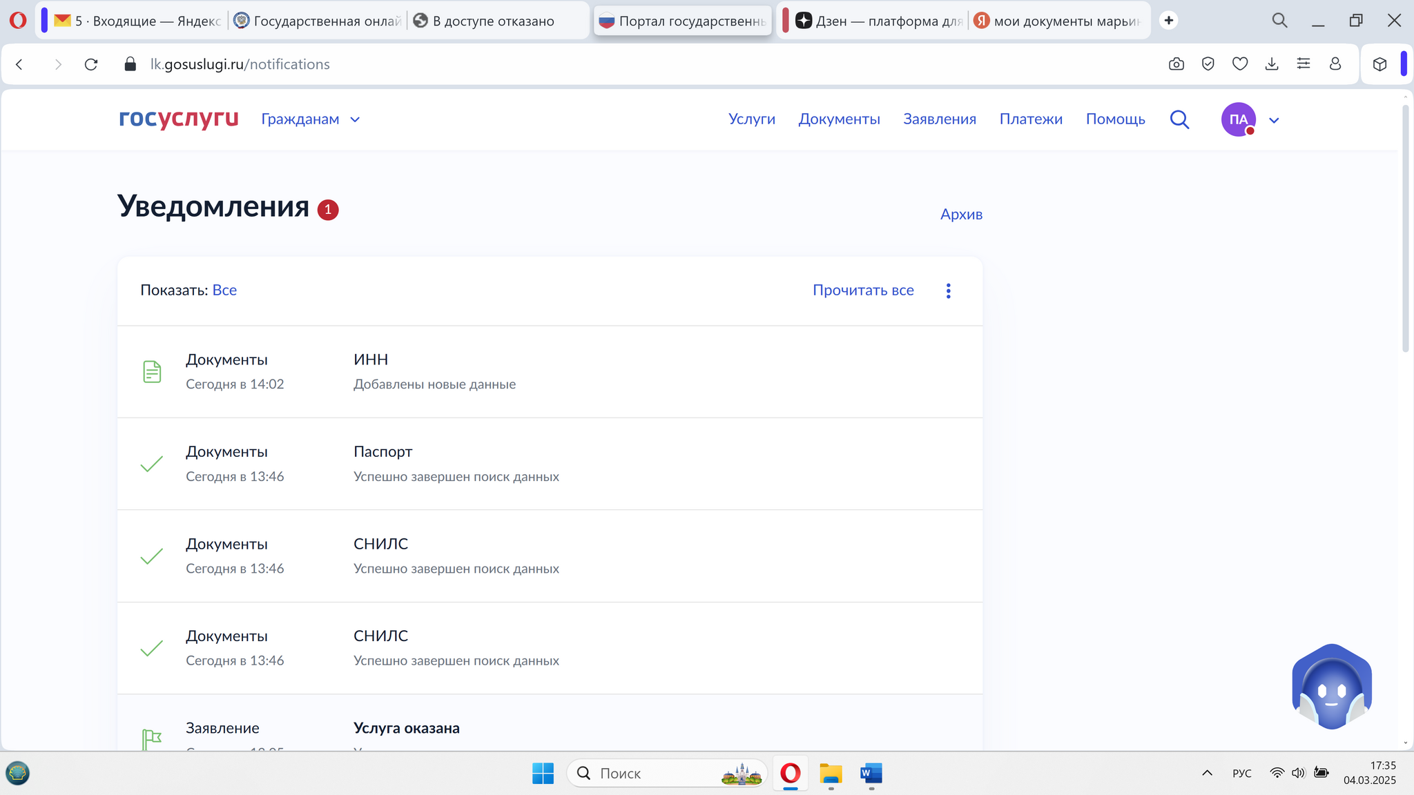Click the Gosuslugi search magnifier icon

1179,119
